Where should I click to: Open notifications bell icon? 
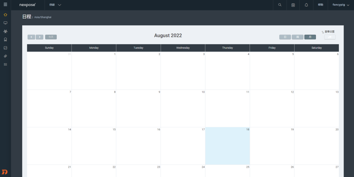tap(306, 5)
